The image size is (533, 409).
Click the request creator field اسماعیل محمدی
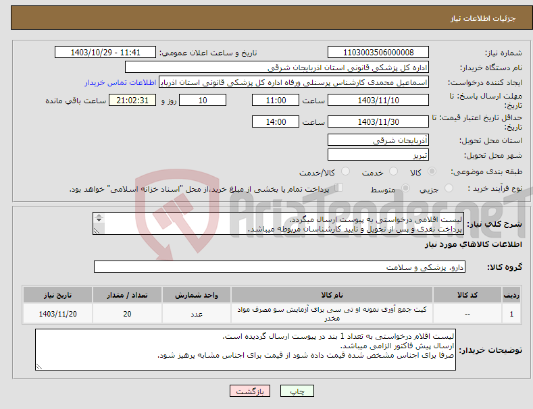click(294, 82)
